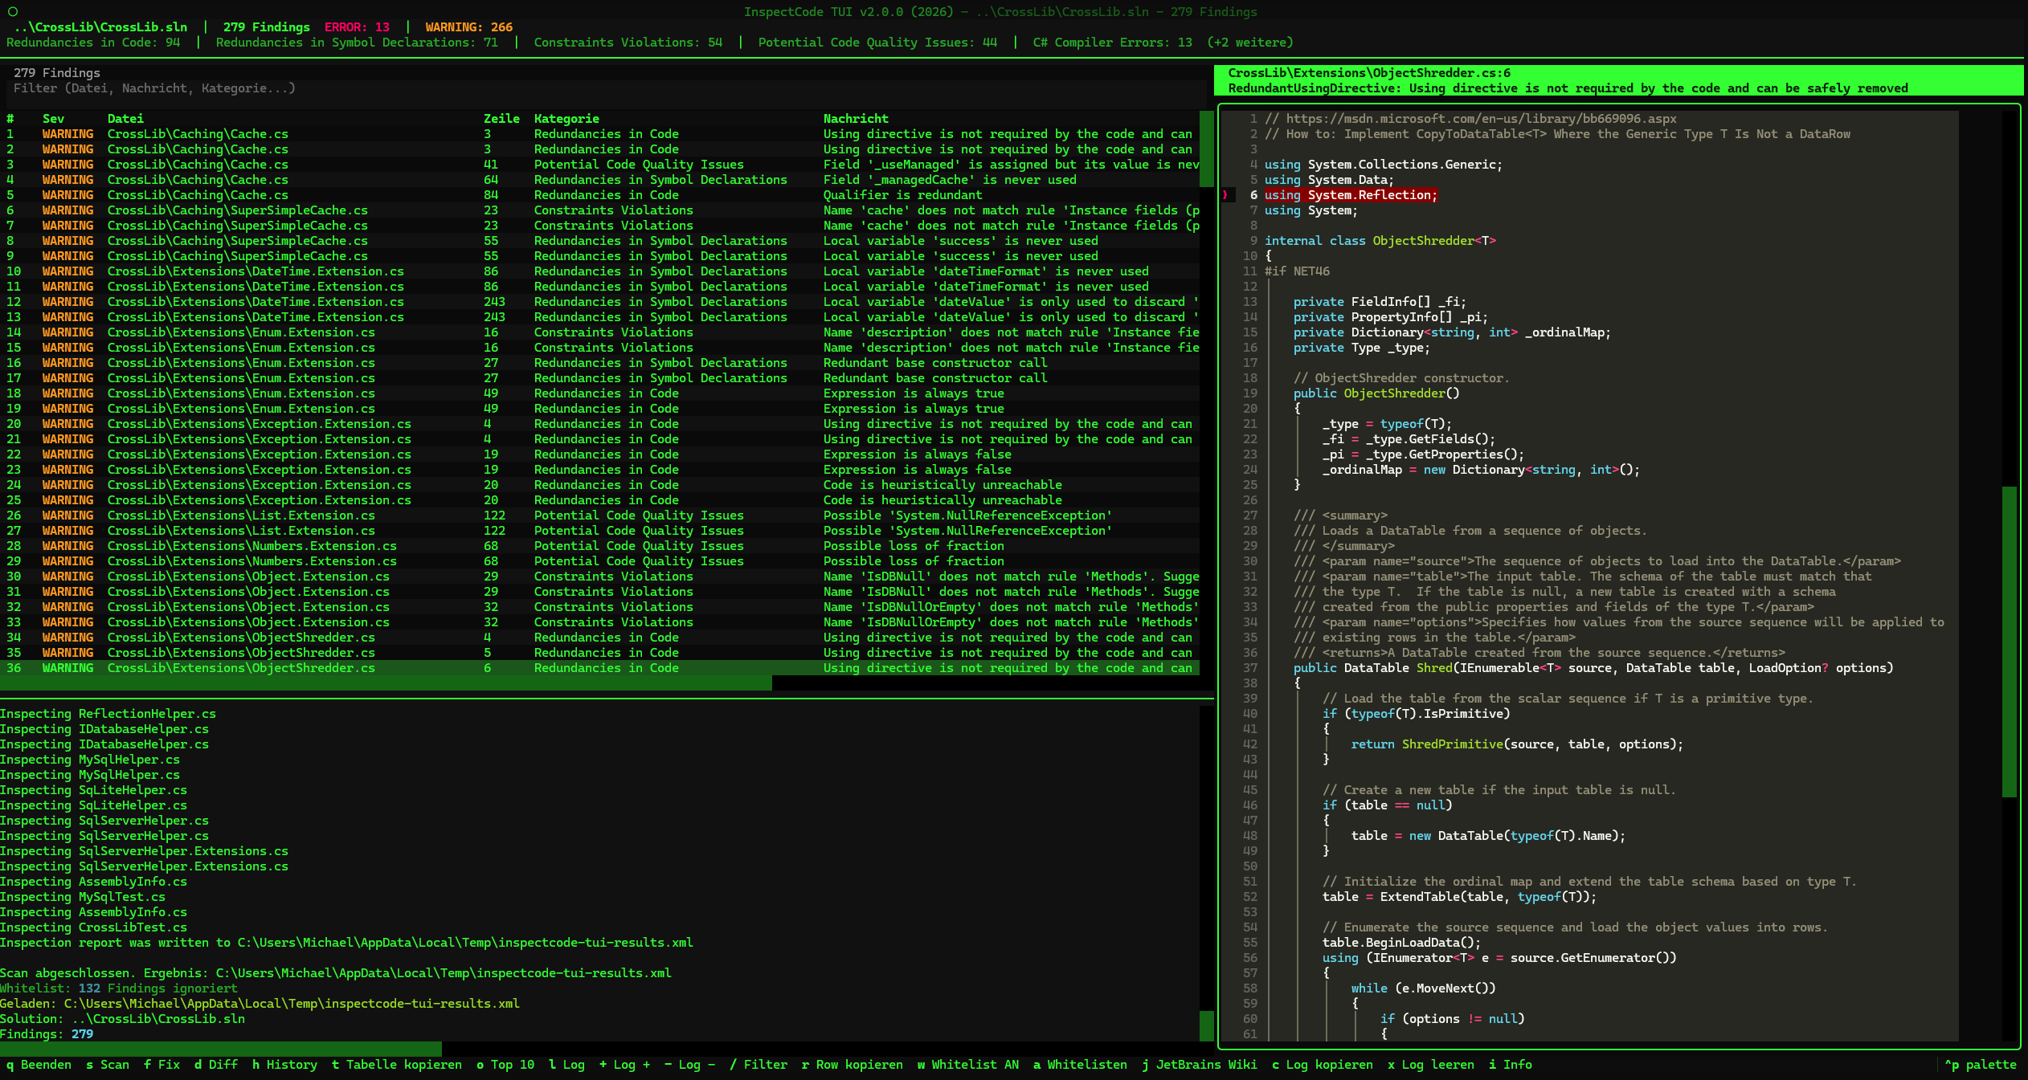Open the Log panel
This screenshot has width=2028, height=1080.
click(x=568, y=1065)
